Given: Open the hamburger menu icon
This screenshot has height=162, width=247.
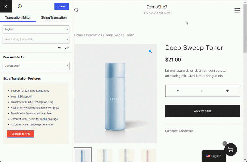Looking at the screenshot, I should [237, 10].
